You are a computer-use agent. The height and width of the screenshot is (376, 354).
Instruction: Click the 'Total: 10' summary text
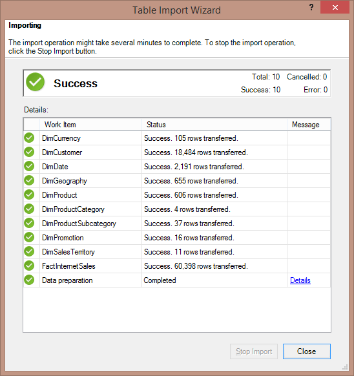[x=265, y=77]
